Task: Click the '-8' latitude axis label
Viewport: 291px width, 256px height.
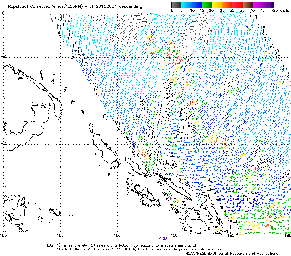Action: pyautogui.click(x=3, y=187)
